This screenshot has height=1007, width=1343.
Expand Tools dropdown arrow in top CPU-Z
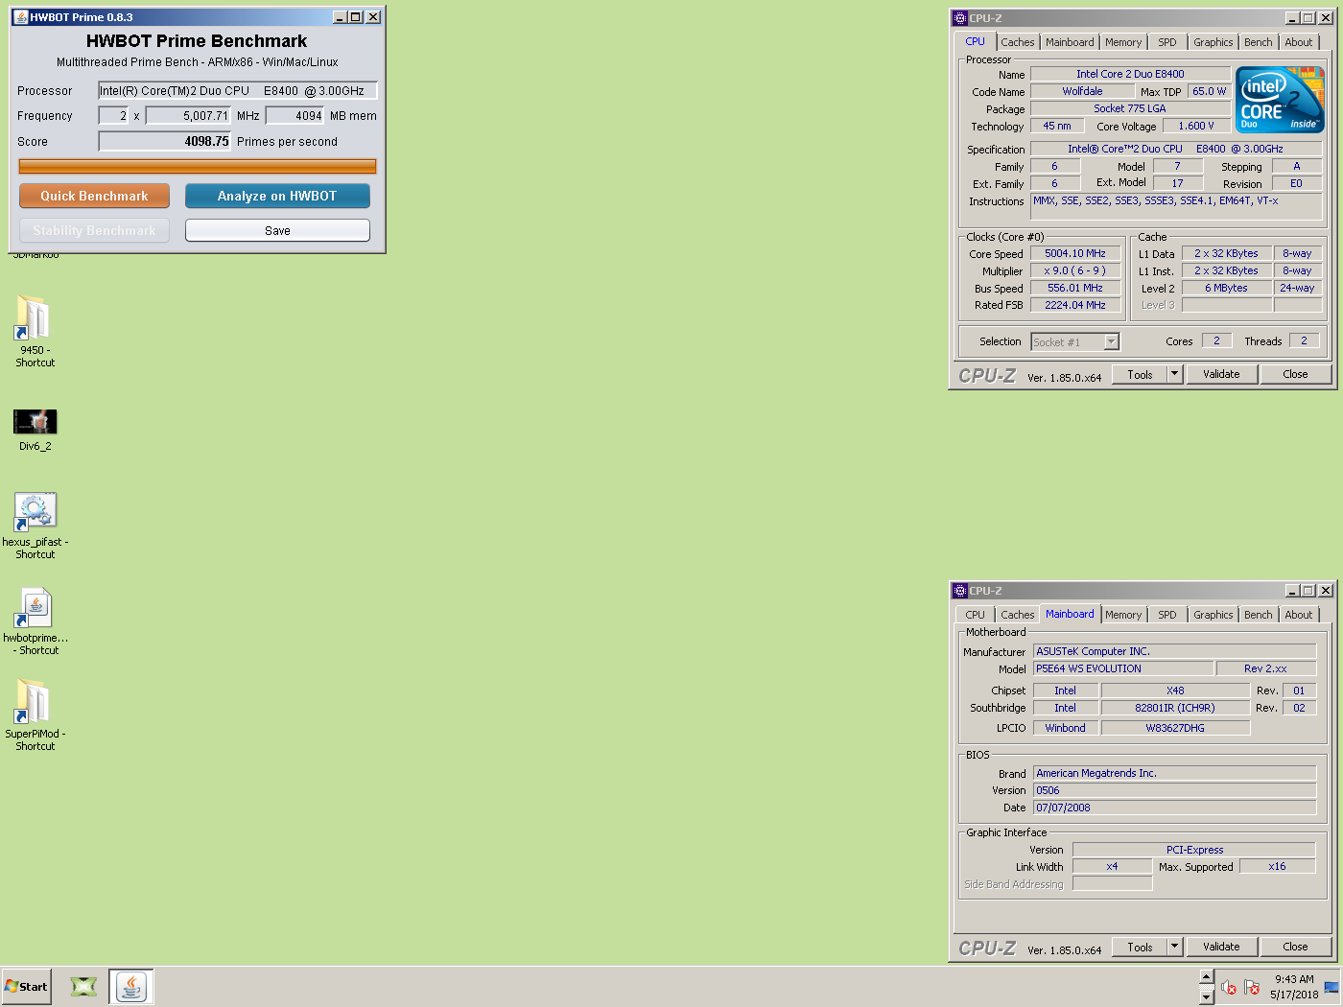tap(1174, 375)
